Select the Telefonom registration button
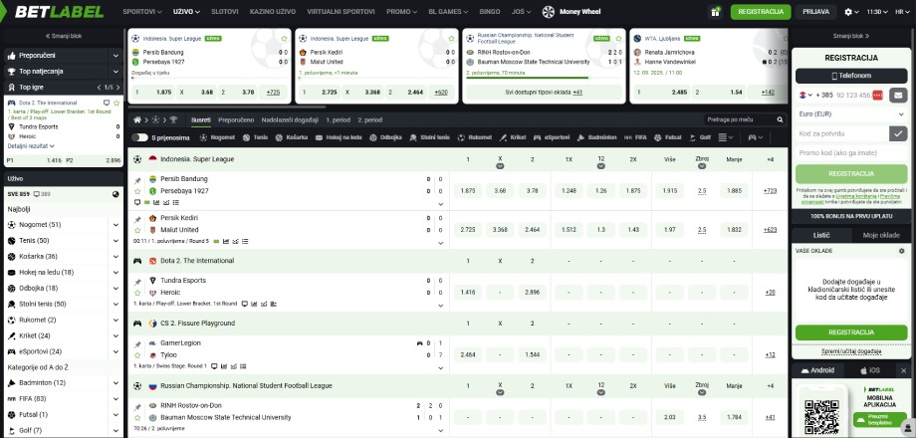916x438 pixels. point(851,76)
